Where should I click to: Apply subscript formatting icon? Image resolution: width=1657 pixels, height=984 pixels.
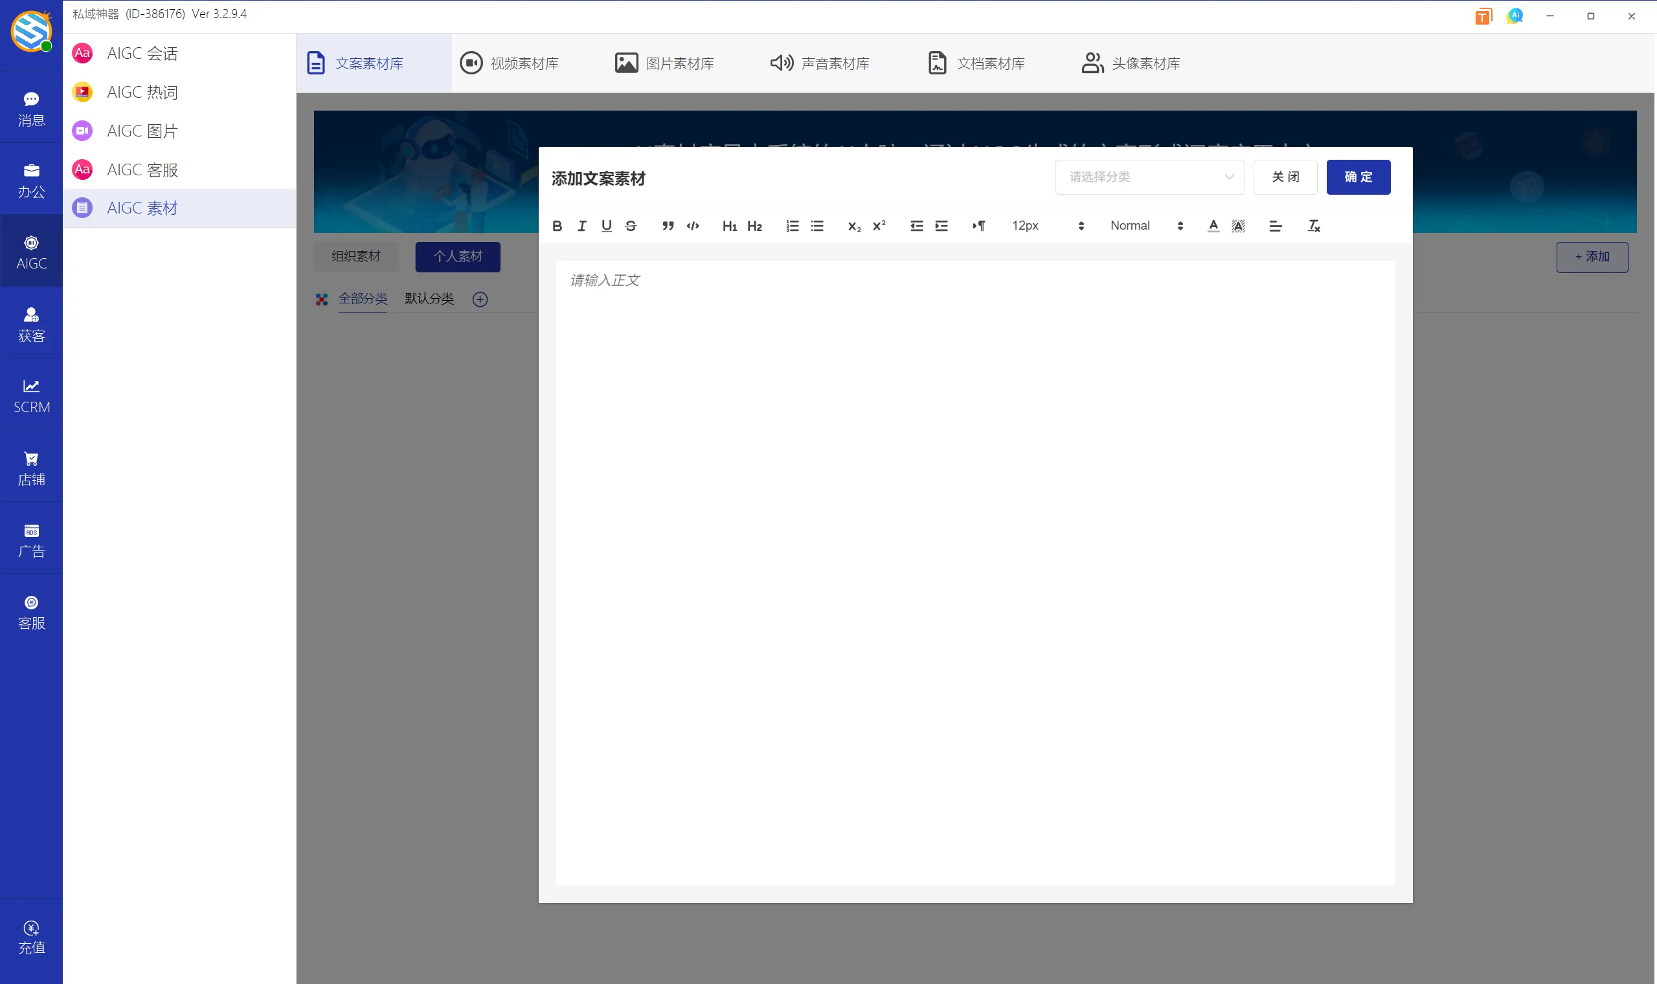pos(854,226)
